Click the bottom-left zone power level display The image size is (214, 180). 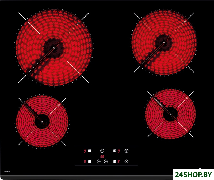(x=85, y=161)
